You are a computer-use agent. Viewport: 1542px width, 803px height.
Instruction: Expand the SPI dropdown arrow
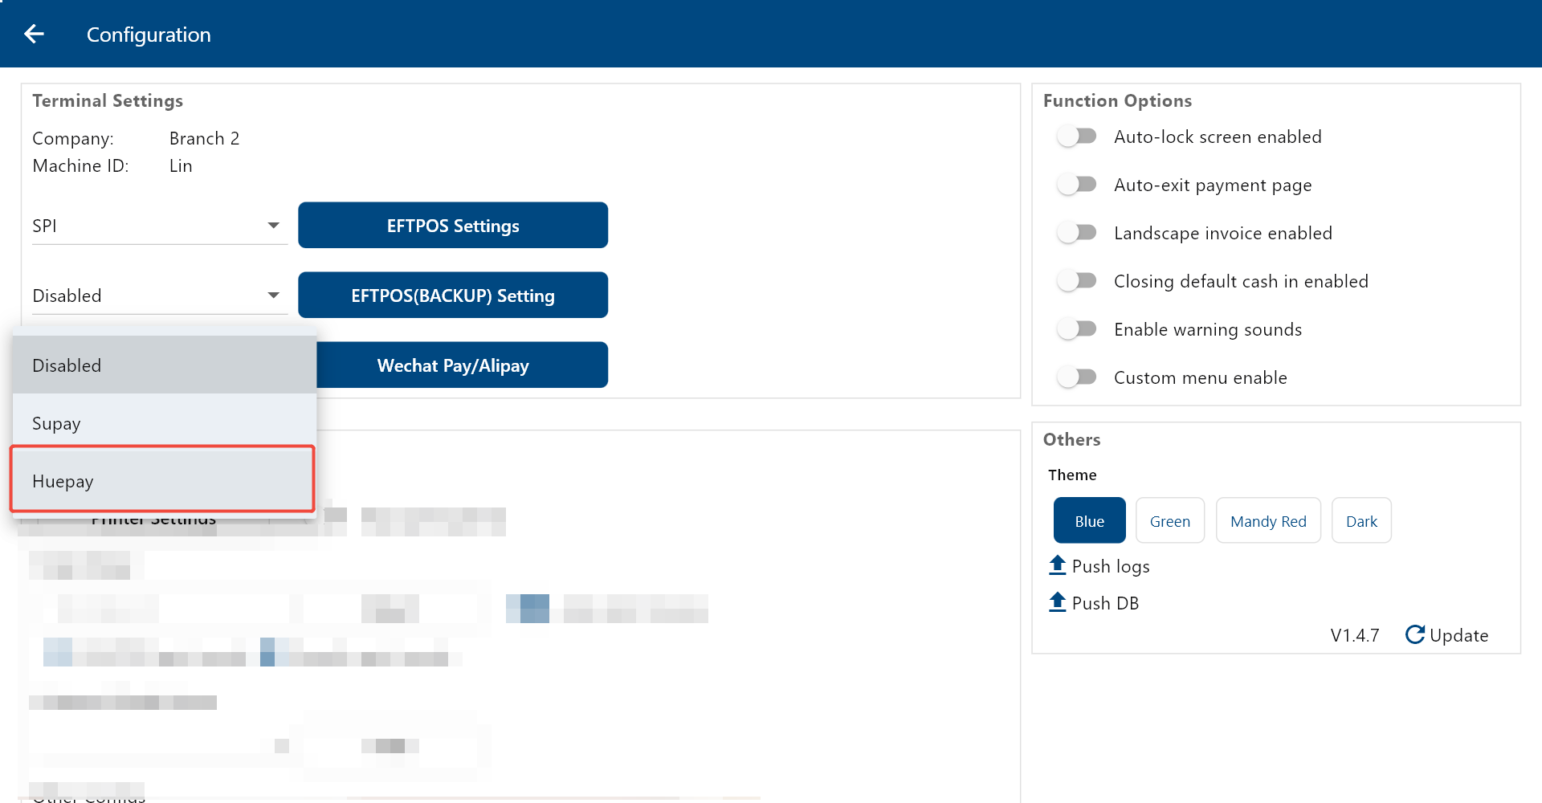point(273,226)
